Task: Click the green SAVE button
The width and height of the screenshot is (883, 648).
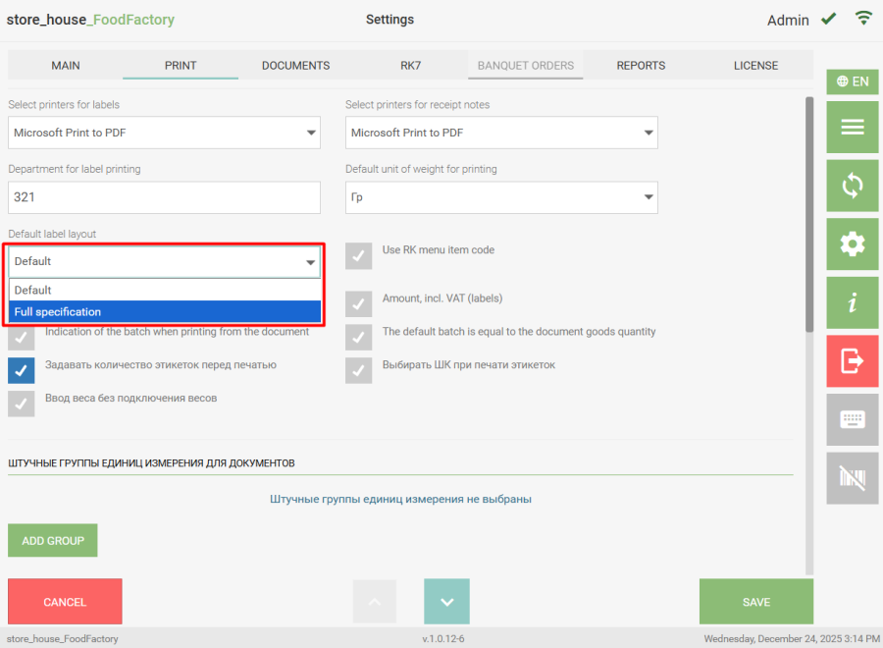Action: click(x=755, y=602)
